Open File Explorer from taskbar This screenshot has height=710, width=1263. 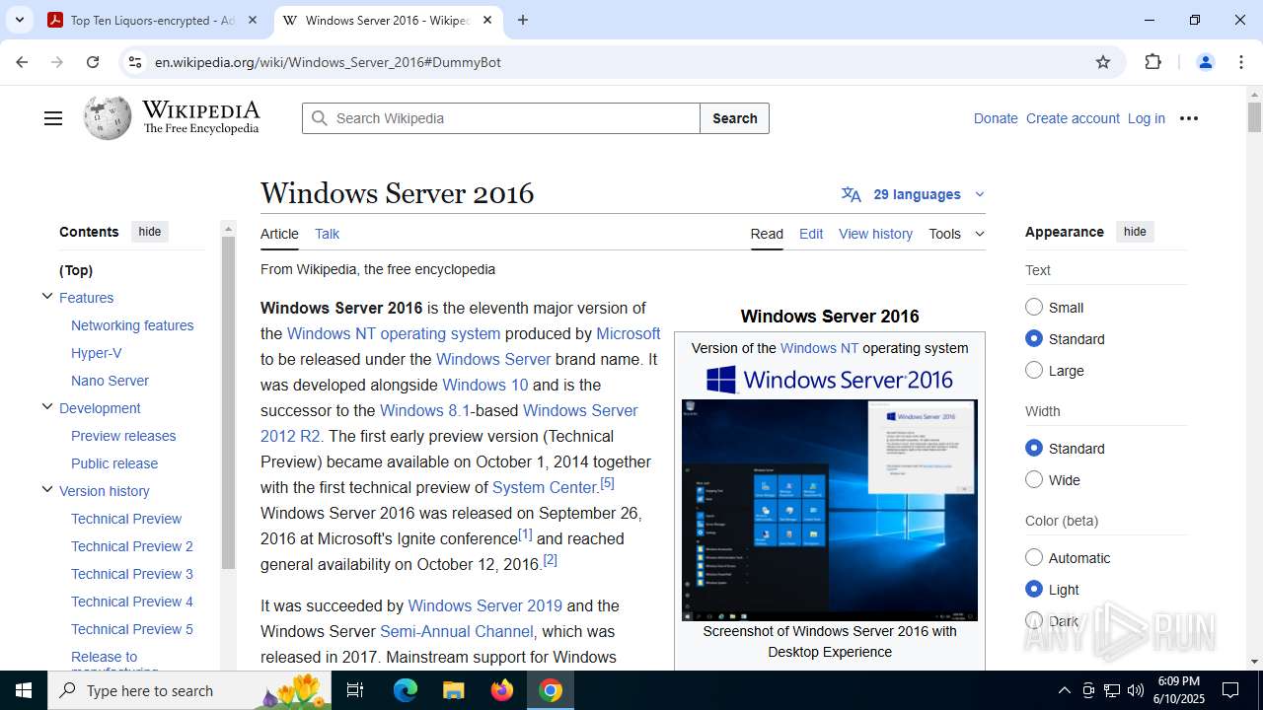(453, 690)
